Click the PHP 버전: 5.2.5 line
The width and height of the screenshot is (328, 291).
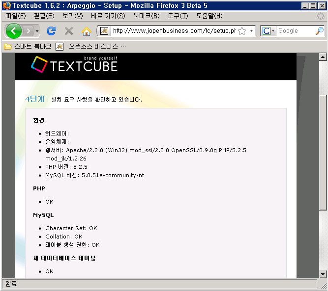pos(66,167)
